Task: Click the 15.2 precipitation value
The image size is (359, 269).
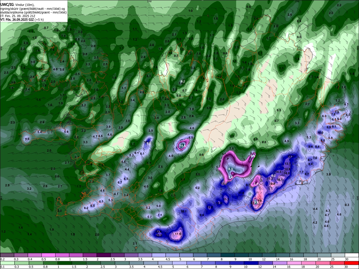Action: (x=270, y=178)
